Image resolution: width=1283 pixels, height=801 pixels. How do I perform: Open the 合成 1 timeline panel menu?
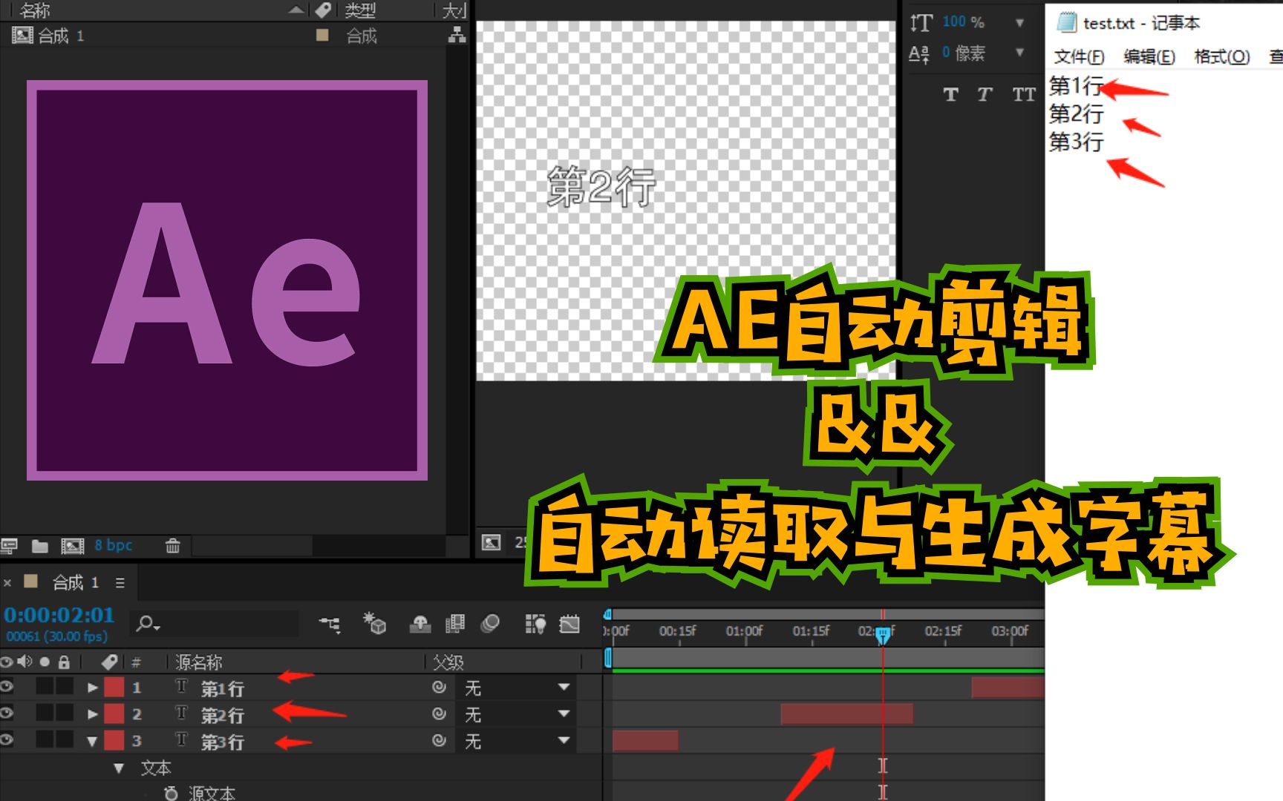click(x=120, y=583)
